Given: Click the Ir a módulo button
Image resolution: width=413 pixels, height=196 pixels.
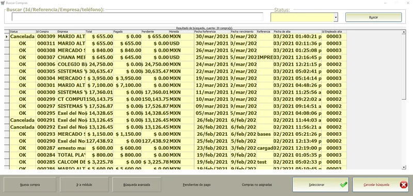Looking at the screenshot, I should (x=84, y=185).
